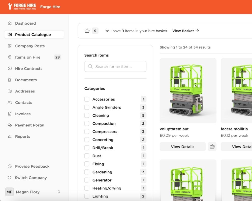Tick the Fixing category checkbox

pos(87,164)
